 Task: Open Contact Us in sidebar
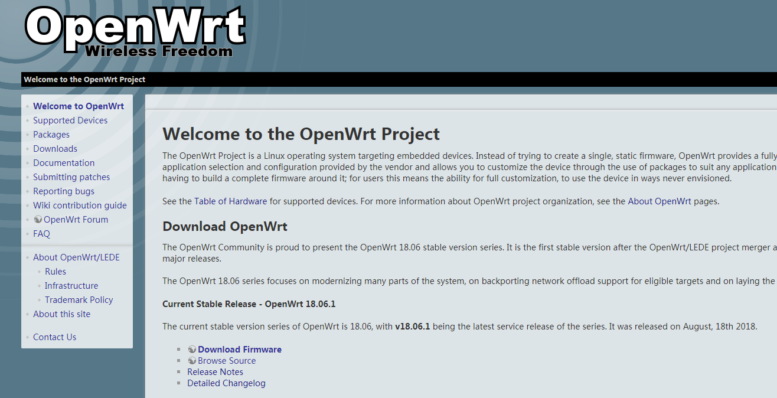(54, 337)
